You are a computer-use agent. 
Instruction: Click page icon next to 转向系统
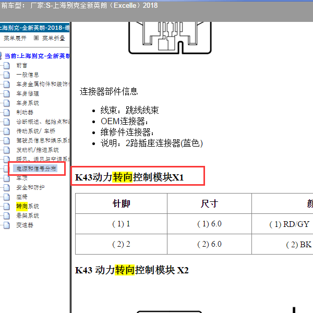click(7, 206)
